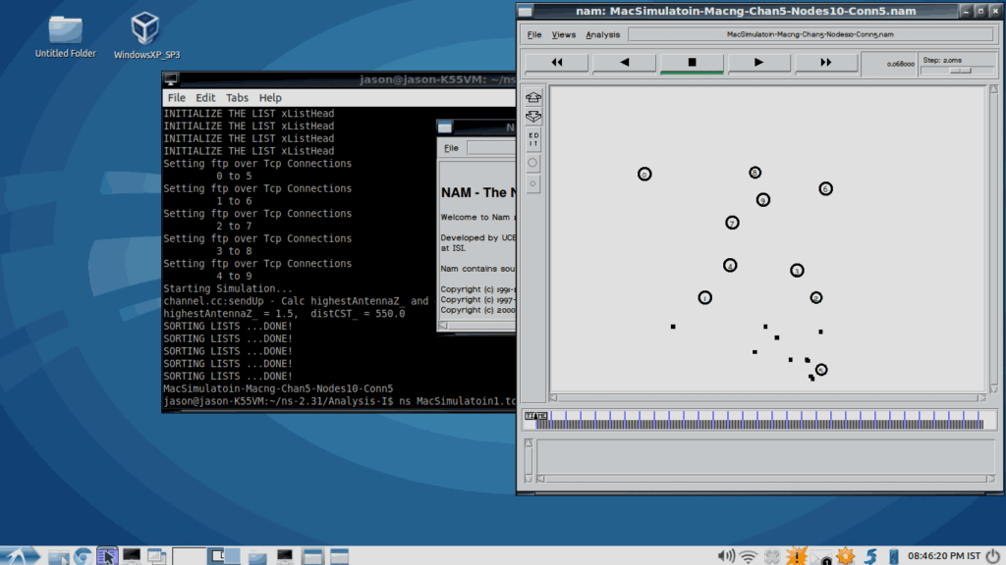Open the Wi-Fi network tray icon

point(748,557)
